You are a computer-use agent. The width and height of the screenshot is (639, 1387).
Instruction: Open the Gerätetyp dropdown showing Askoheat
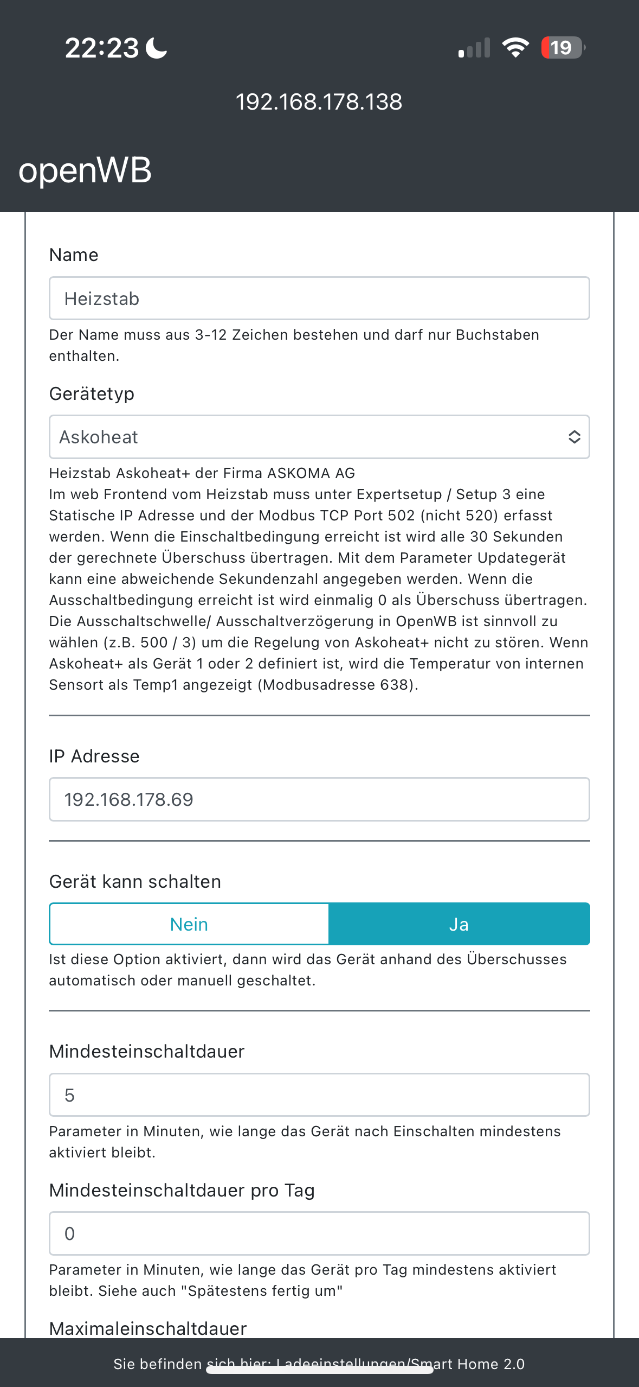pos(319,437)
